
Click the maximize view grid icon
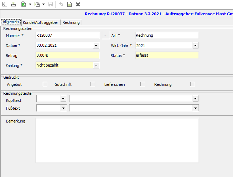pyautogui.click(x=5, y=4)
